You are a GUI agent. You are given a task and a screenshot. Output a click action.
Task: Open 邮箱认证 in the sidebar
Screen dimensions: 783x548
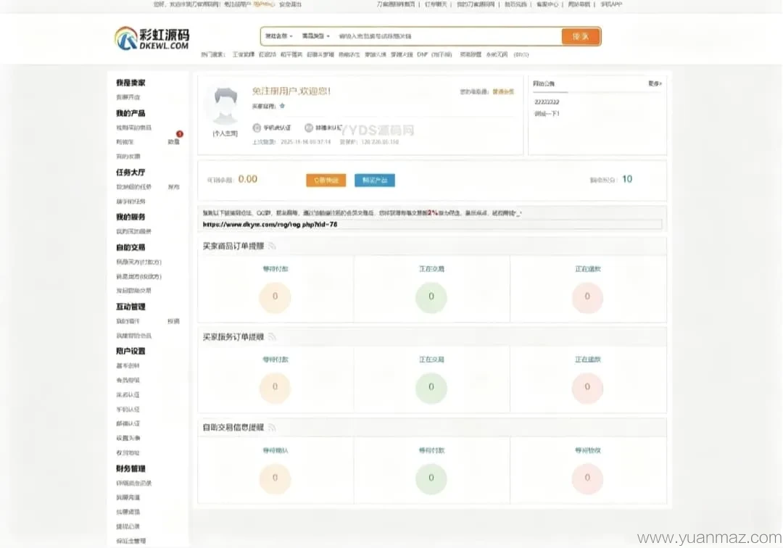pos(128,424)
